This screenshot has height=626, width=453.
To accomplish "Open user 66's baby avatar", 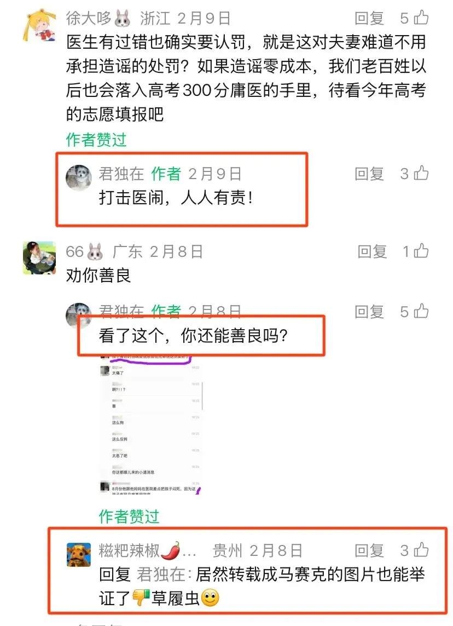I will tap(39, 257).
